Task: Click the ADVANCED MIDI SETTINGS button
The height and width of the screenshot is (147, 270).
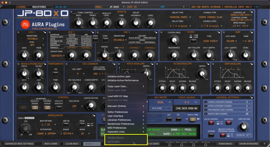Action: (19, 144)
